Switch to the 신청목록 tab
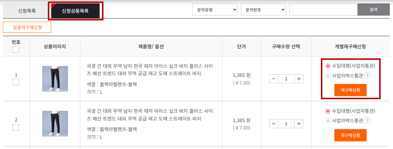Viewport: 393px width, 149px height. click(27, 11)
